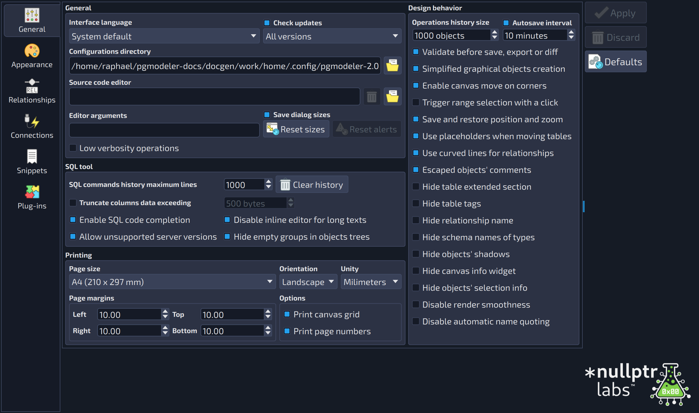Enable Truncate columns data exceeding

coord(73,202)
